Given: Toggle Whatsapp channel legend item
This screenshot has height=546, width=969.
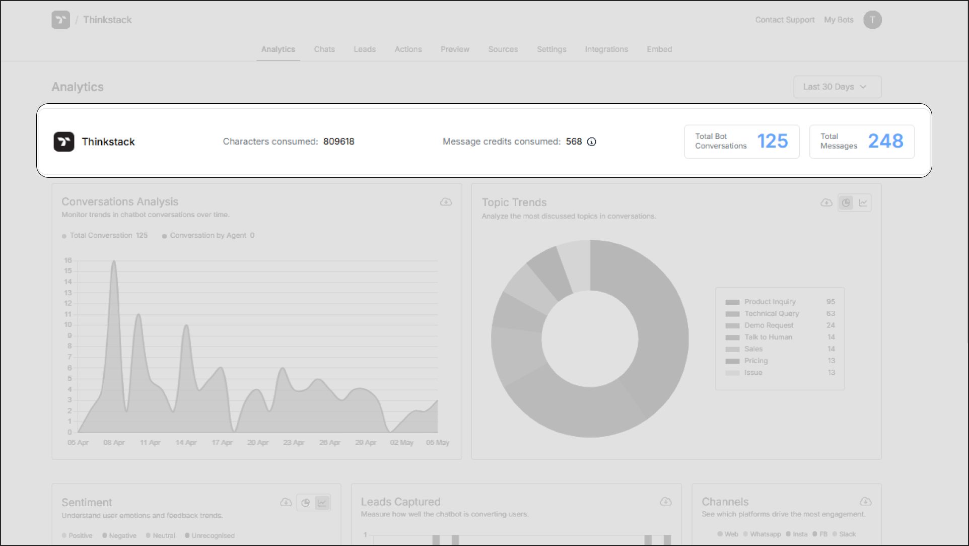Looking at the screenshot, I should click(762, 534).
